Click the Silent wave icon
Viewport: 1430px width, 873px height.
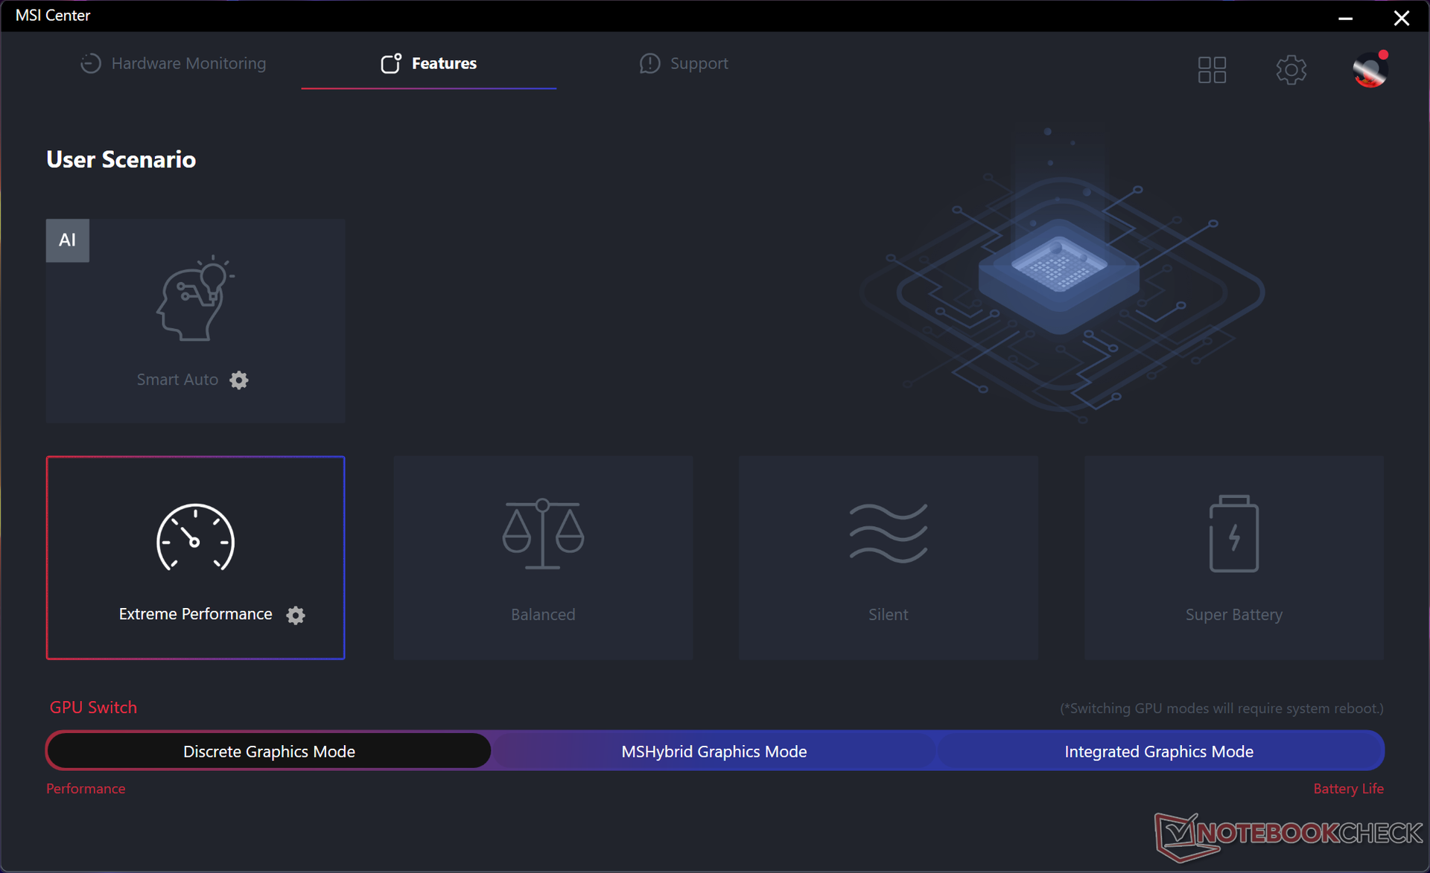tap(888, 532)
